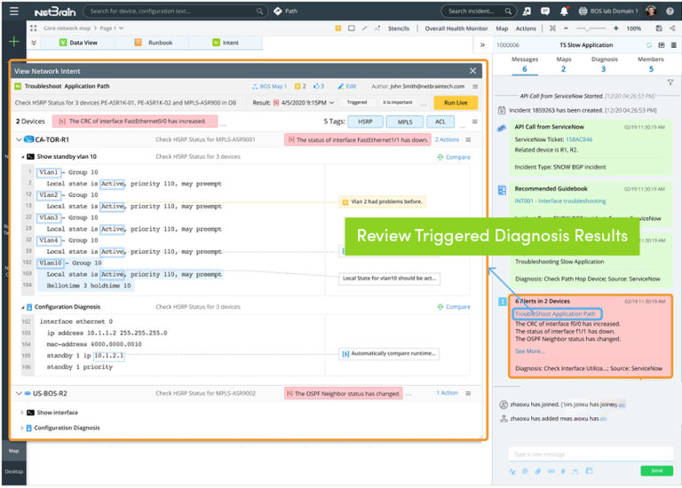Open the Diagnosis tab in side panel

(603, 64)
